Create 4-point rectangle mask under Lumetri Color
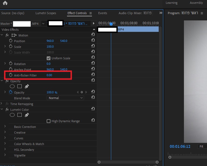This screenshot has height=166, width=207. point(20,115)
